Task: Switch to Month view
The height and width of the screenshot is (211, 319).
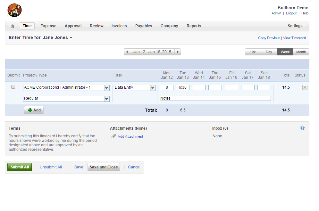Action: click(x=301, y=52)
